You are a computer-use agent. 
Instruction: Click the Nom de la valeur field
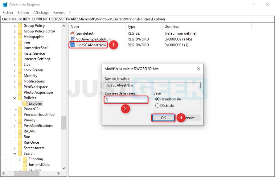pos(153,85)
